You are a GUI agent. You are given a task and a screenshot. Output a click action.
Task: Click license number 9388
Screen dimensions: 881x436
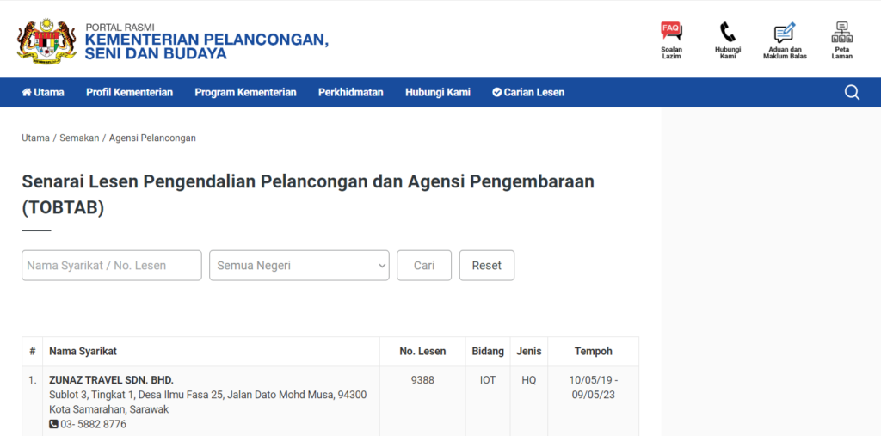422,380
